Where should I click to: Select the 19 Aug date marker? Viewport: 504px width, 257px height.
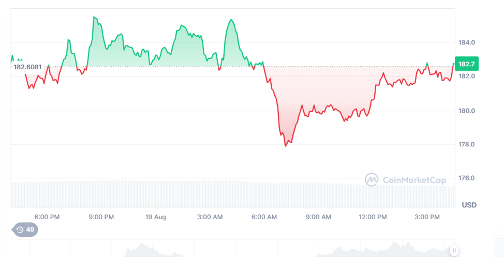pos(155,217)
